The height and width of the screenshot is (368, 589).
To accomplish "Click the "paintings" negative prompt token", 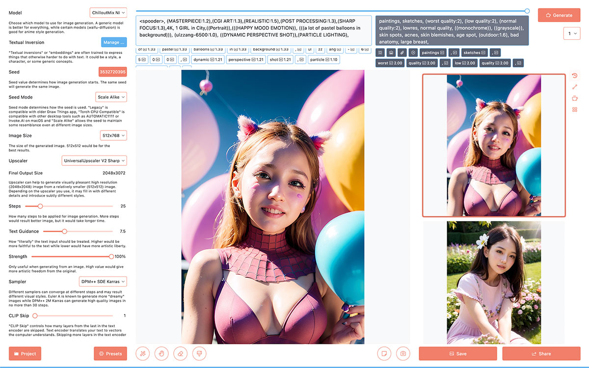I will tap(433, 53).
